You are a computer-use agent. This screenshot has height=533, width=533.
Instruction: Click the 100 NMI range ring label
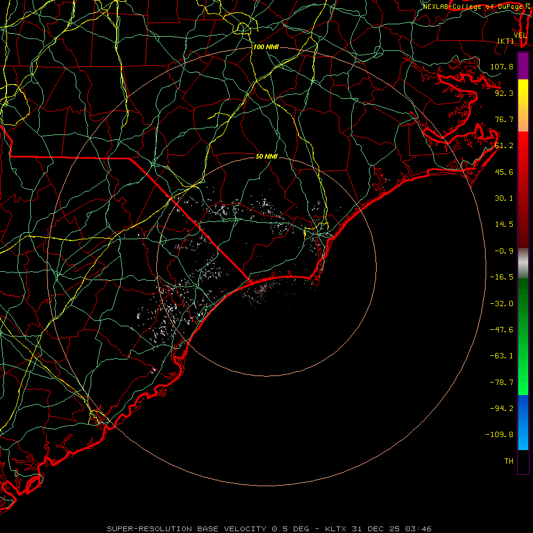[266, 47]
